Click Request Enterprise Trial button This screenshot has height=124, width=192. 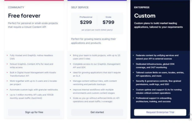coord(160,112)
